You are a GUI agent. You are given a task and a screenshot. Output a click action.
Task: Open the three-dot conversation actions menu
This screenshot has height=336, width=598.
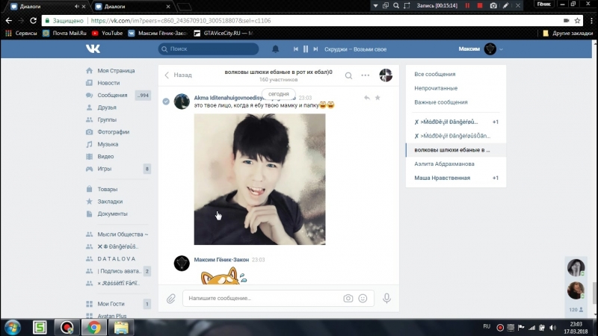366,75
